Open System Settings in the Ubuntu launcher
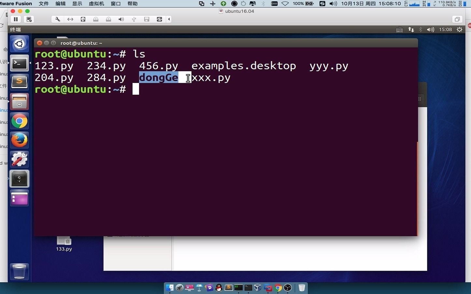The width and height of the screenshot is (471, 294). pos(20,159)
